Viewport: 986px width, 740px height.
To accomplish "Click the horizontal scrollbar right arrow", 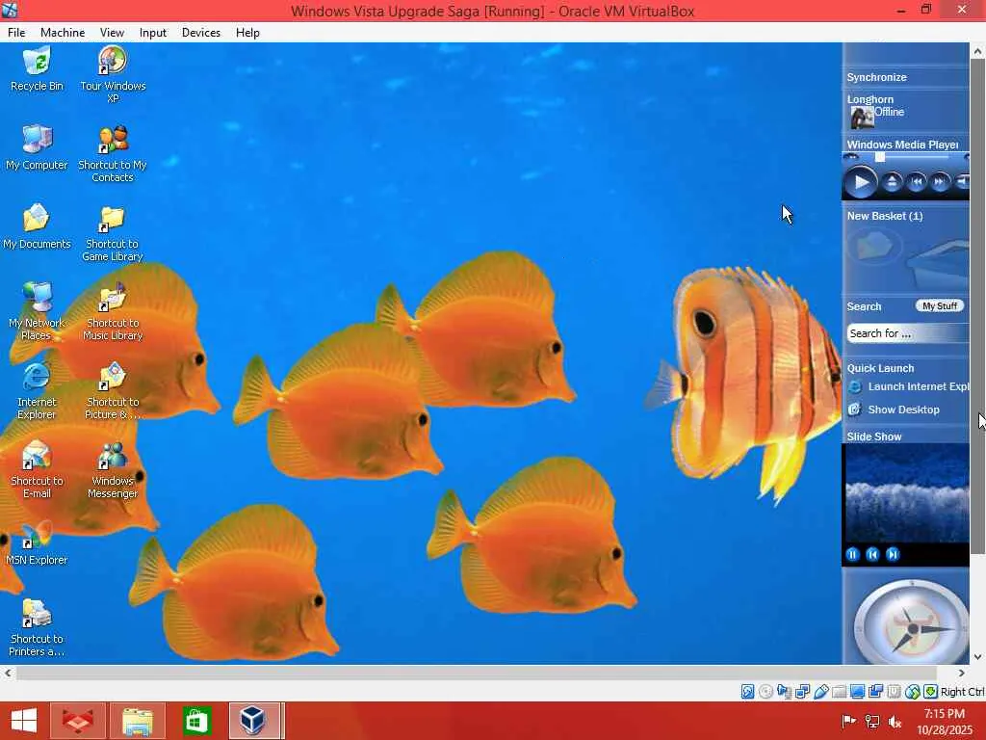I will pos(962,673).
